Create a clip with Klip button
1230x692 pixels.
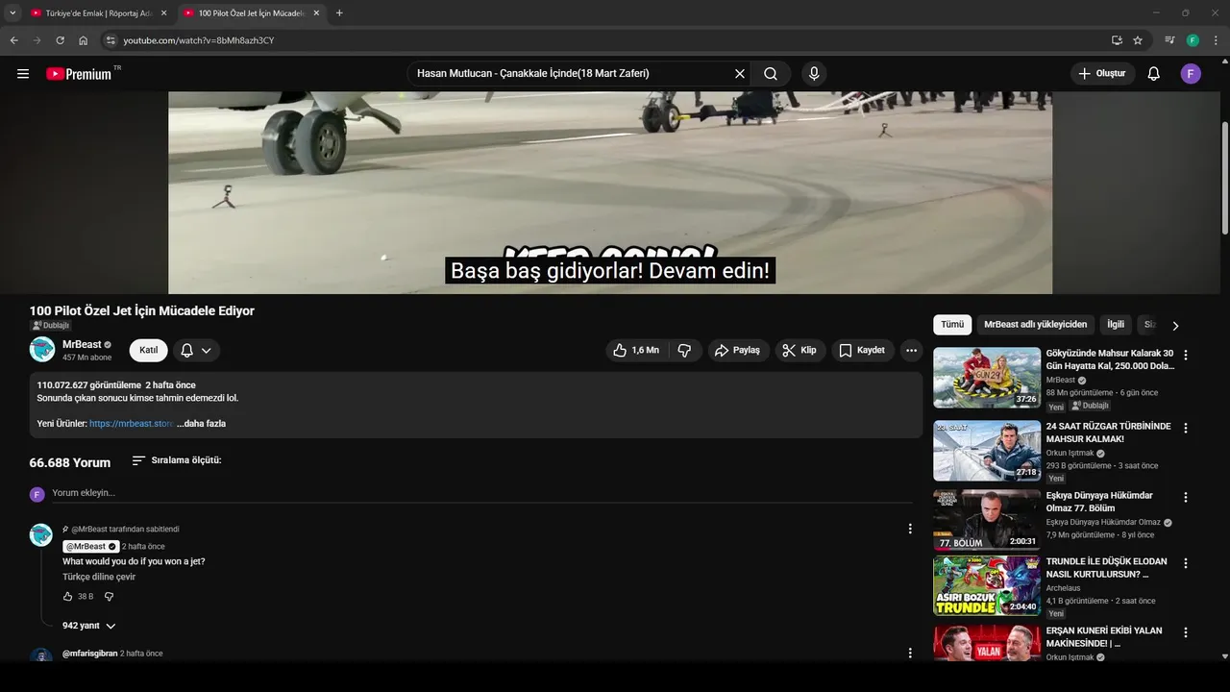pyautogui.click(x=799, y=351)
